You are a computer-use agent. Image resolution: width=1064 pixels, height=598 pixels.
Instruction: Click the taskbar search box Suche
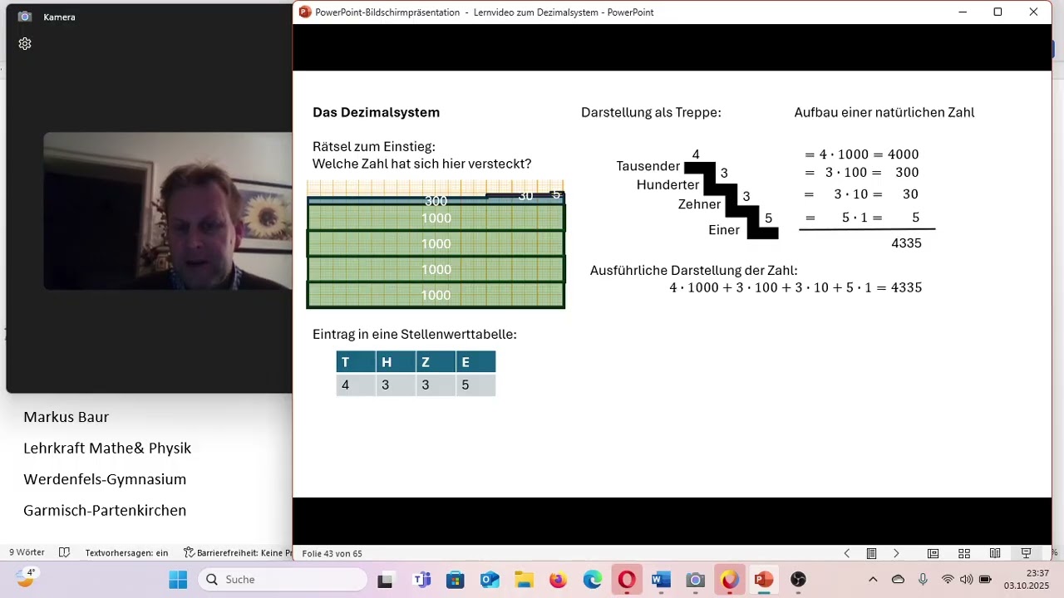[x=283, y=579]
